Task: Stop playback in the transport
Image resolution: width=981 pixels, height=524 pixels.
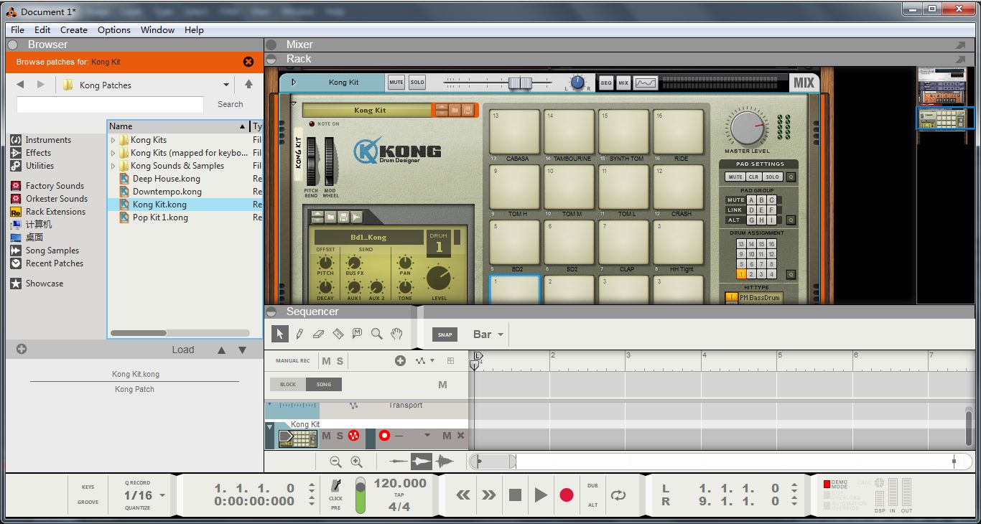Action: 515,495
